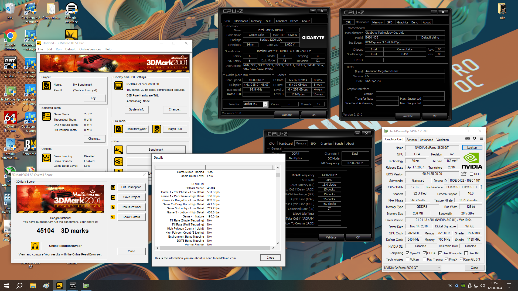The height and width of the screenshot is (291, 518).
Task: Take GPU-Z screenshot with camera icon
Action: (468, 138)
